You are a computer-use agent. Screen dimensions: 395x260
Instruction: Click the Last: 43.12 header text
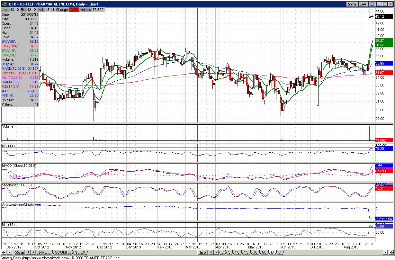[x=11, y=10]
